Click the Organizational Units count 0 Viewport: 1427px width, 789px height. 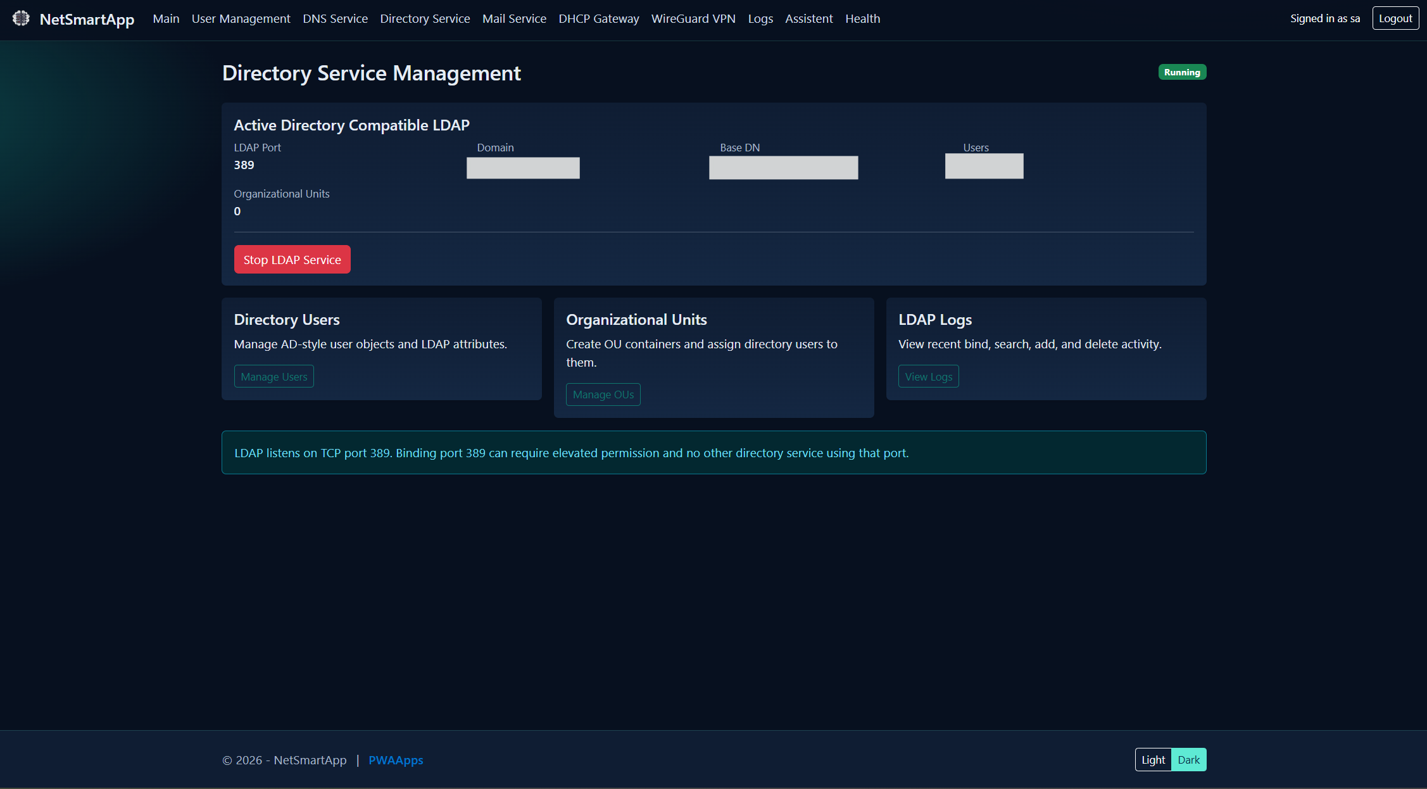point(237,211)
